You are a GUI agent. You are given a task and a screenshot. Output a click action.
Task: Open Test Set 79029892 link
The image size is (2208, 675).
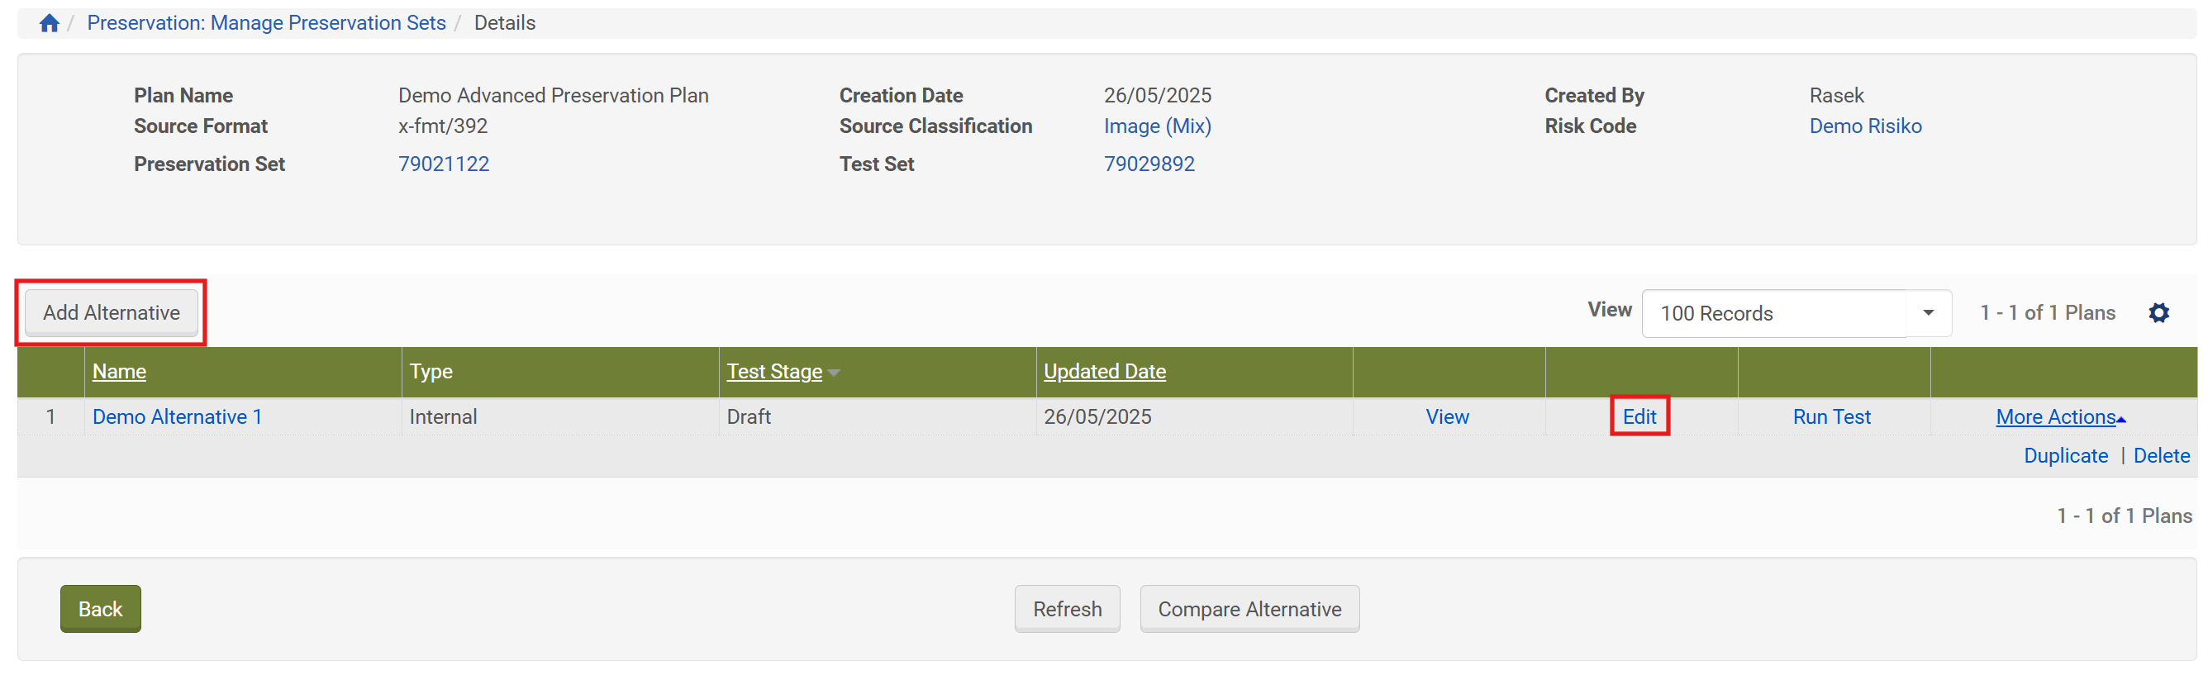pyautogui.click(x=1148, y=164)
